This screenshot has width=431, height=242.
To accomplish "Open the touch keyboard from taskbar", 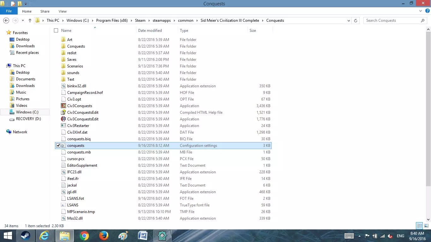I will click(349, 236).
